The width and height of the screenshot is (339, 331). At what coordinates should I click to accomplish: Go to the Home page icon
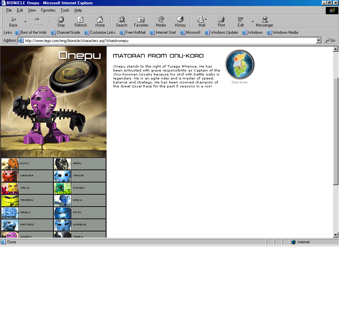(x=100, y=20)
